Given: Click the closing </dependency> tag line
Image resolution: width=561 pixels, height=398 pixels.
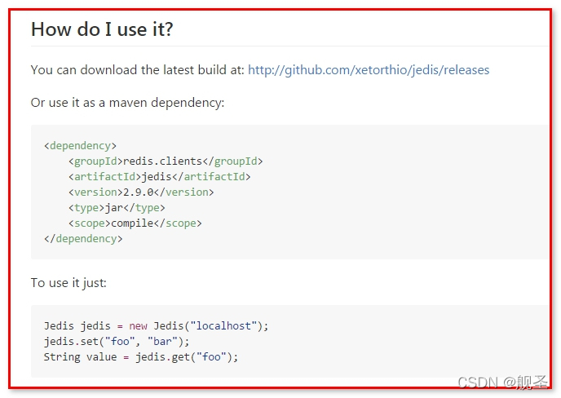Looking at the screenshot, I should (83, 239).
